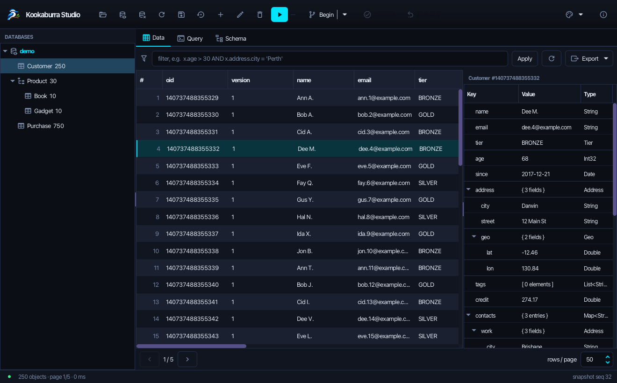The image size is (617, 383).
Task: Click the oid column header
Action: (195, 80)
